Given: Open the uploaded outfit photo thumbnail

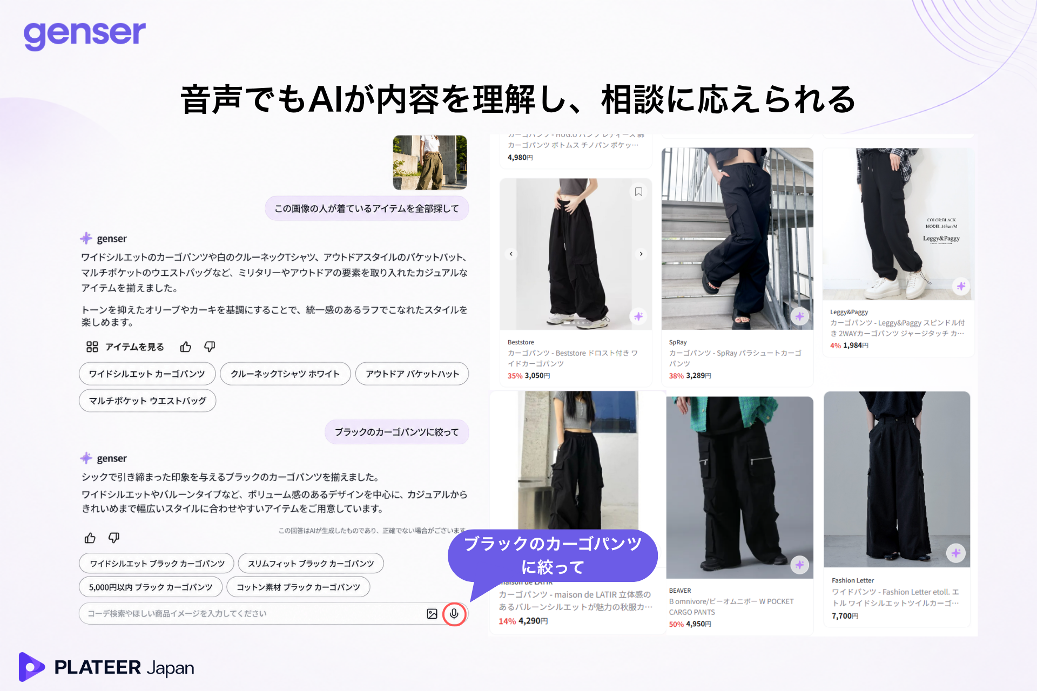Looking at the screenshot, I should click(430, 162).
